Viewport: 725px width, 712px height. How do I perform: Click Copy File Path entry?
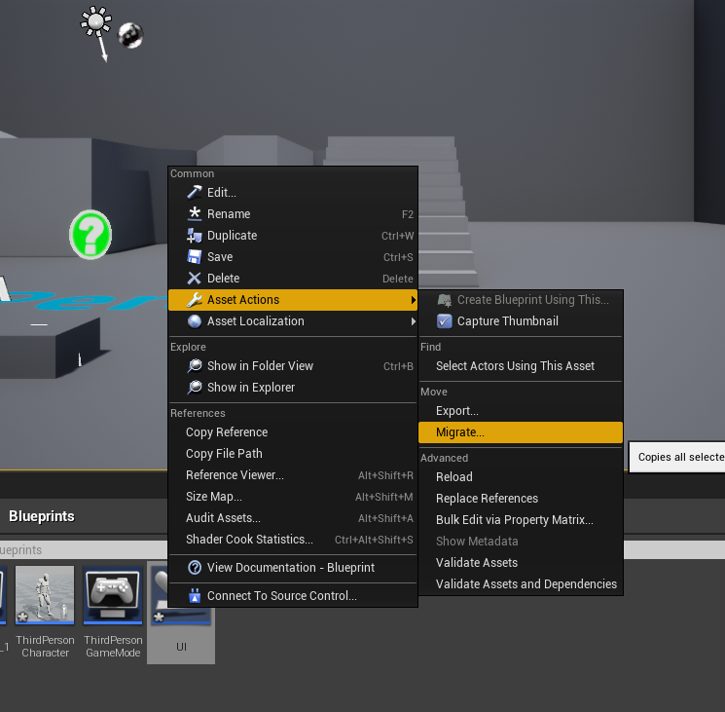click(x=293, y=453)
